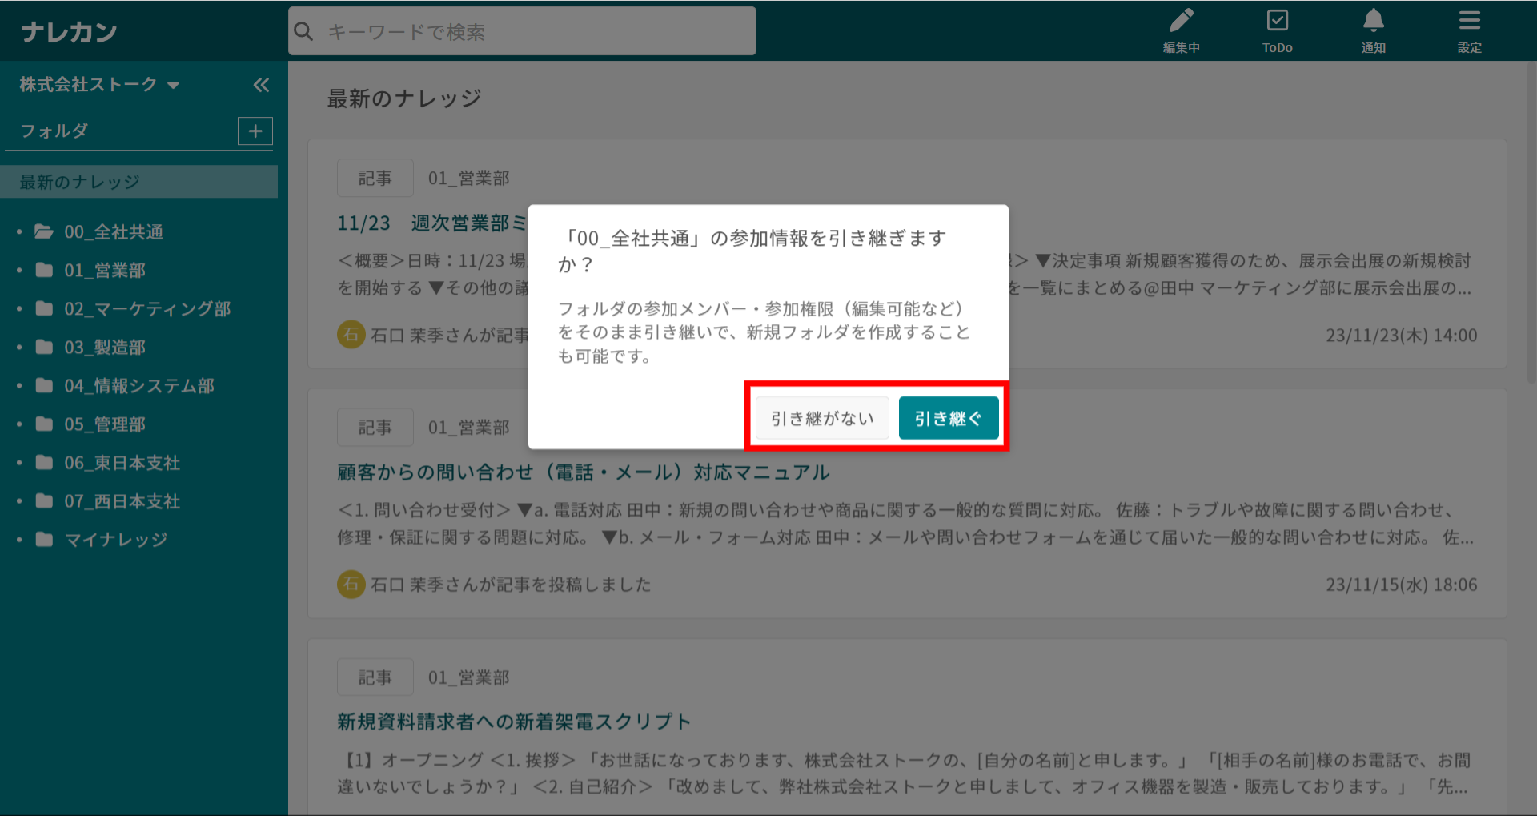Open the 02_マーケティング部 folder

coord(147,309)
